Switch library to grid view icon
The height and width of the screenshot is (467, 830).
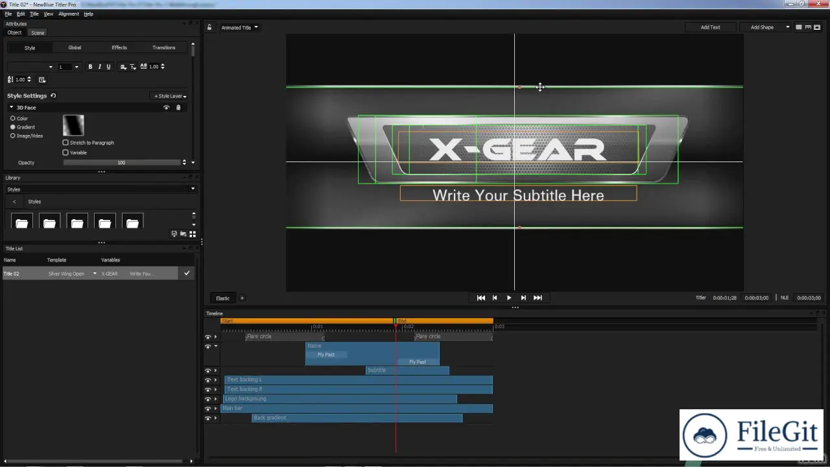(193, 234)
